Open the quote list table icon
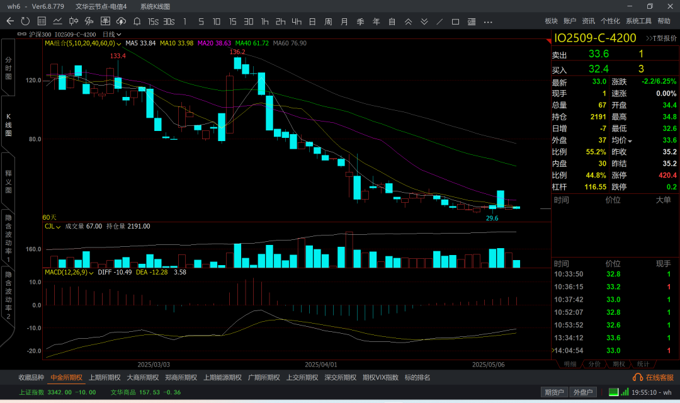 [42, 21]
